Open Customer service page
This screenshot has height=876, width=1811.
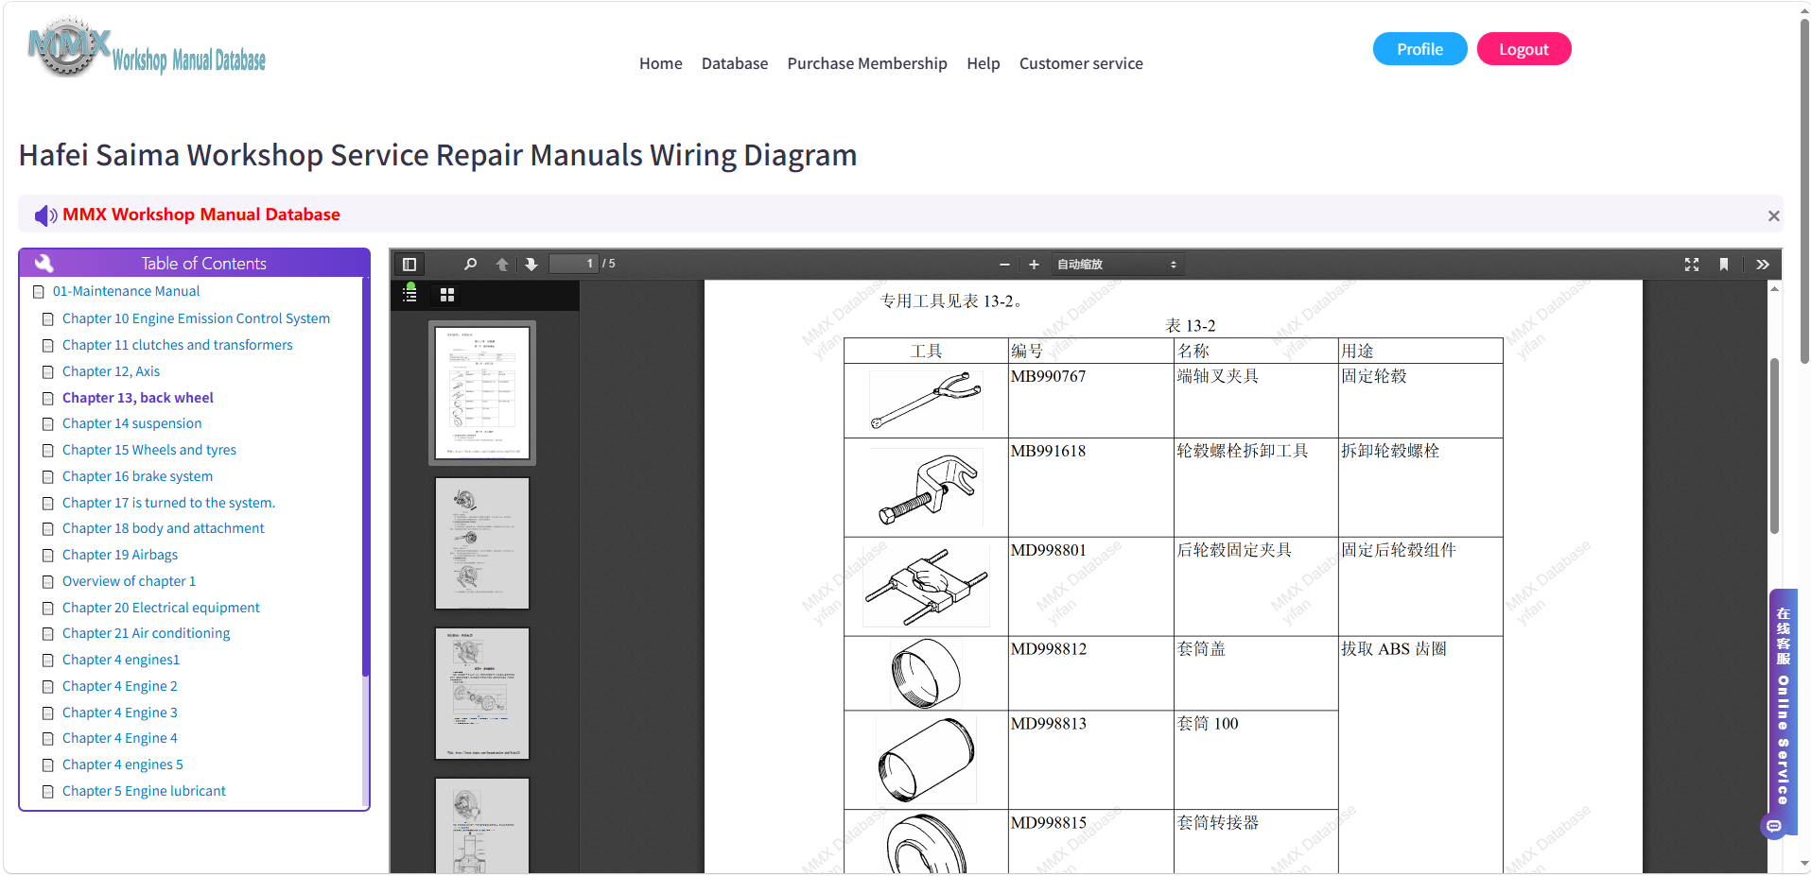(1081, 63)
